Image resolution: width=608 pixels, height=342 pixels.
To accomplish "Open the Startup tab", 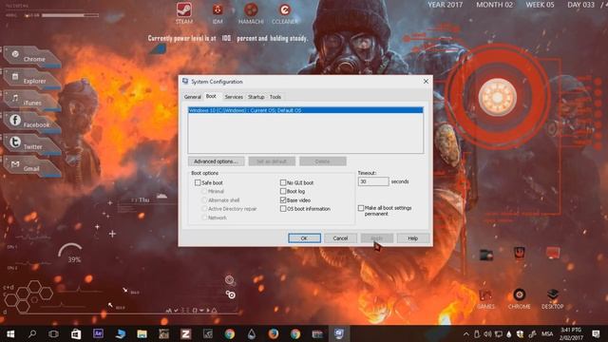I will (x=256, y=97).
